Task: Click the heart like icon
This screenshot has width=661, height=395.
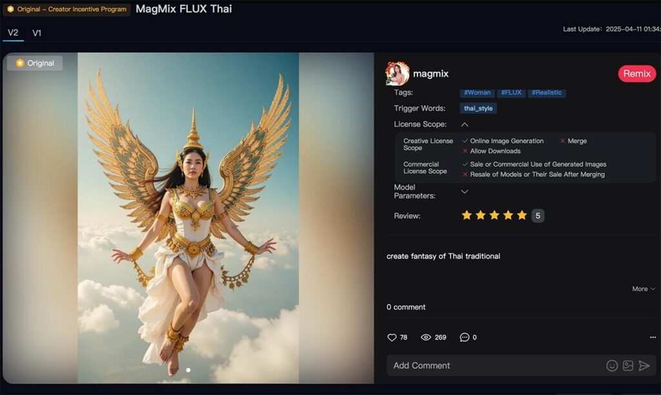Action: (x=392, y=338)
